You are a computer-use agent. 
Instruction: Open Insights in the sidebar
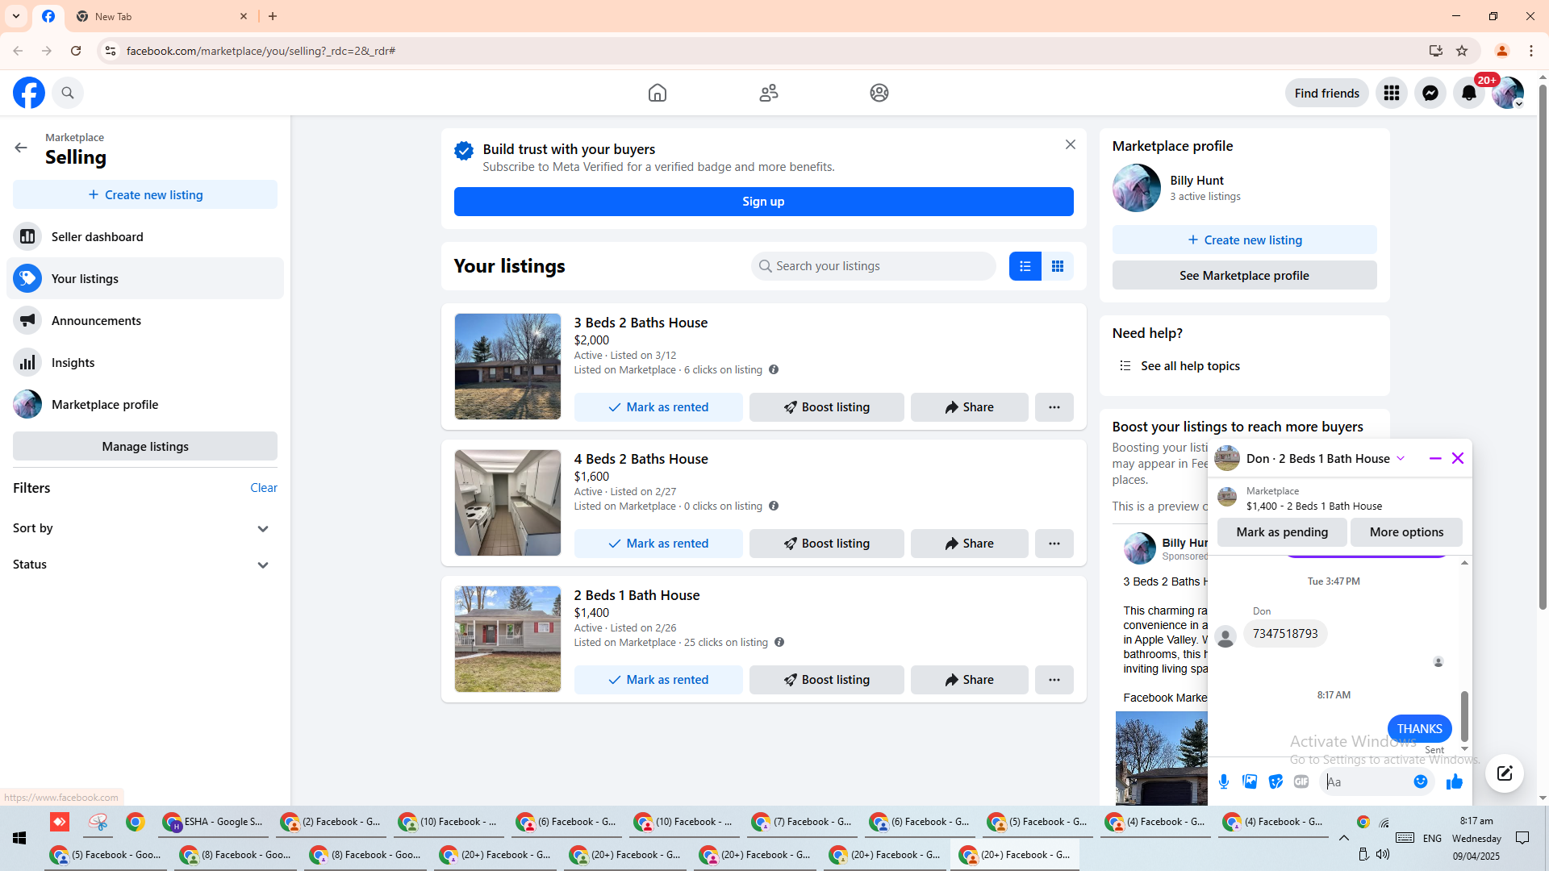click(145, 362)
